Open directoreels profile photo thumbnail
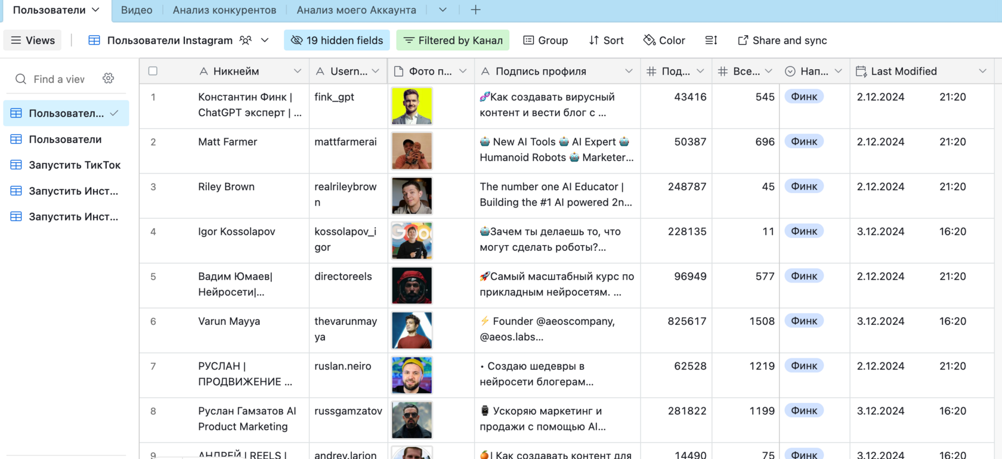The image size is (1002, 459). pyautogui.click(x=412, y=285)
